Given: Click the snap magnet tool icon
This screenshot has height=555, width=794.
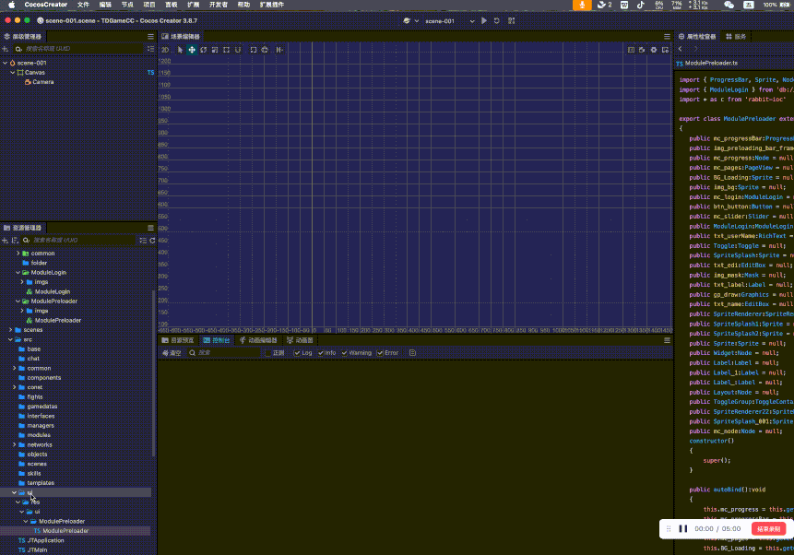Looking at the screenshot, I should coord(238,50).
